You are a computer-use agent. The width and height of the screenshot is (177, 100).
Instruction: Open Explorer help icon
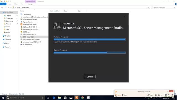176,4
